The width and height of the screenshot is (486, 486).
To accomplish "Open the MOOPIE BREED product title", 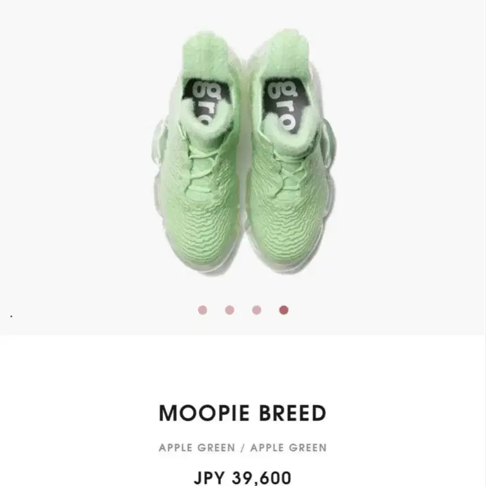I will [x=242, y=413].
